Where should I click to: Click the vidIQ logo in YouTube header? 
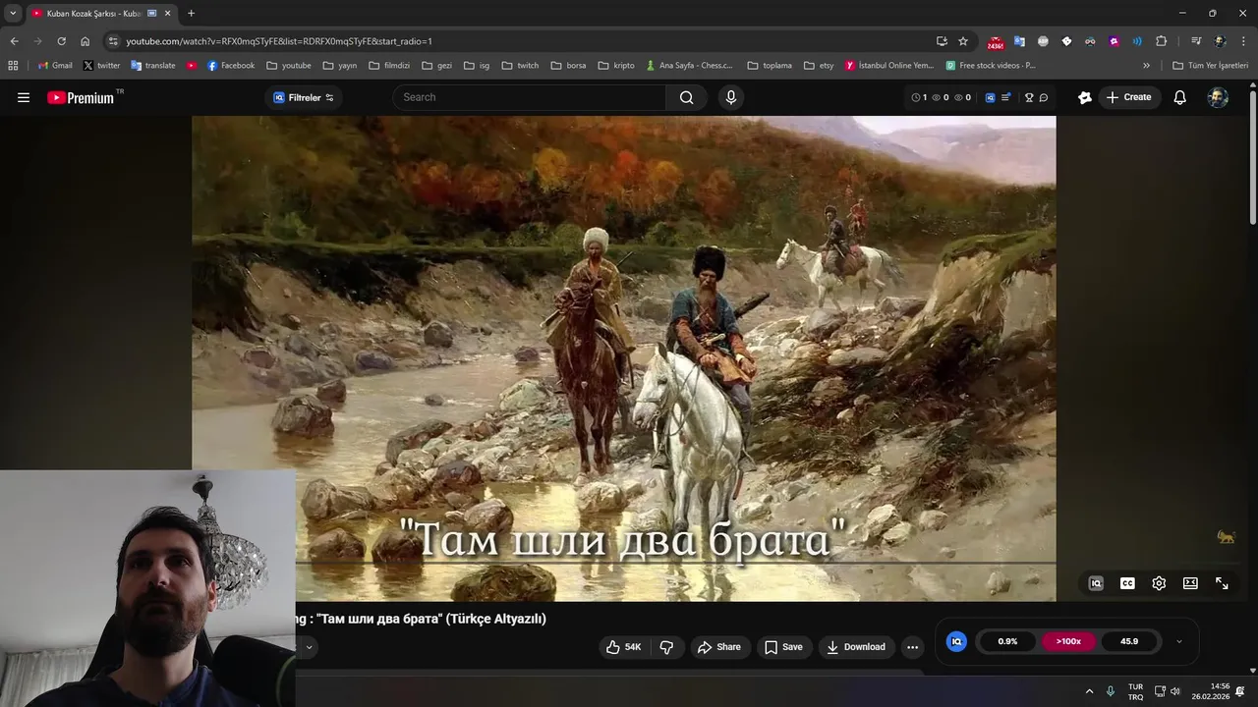click(990, 97)
